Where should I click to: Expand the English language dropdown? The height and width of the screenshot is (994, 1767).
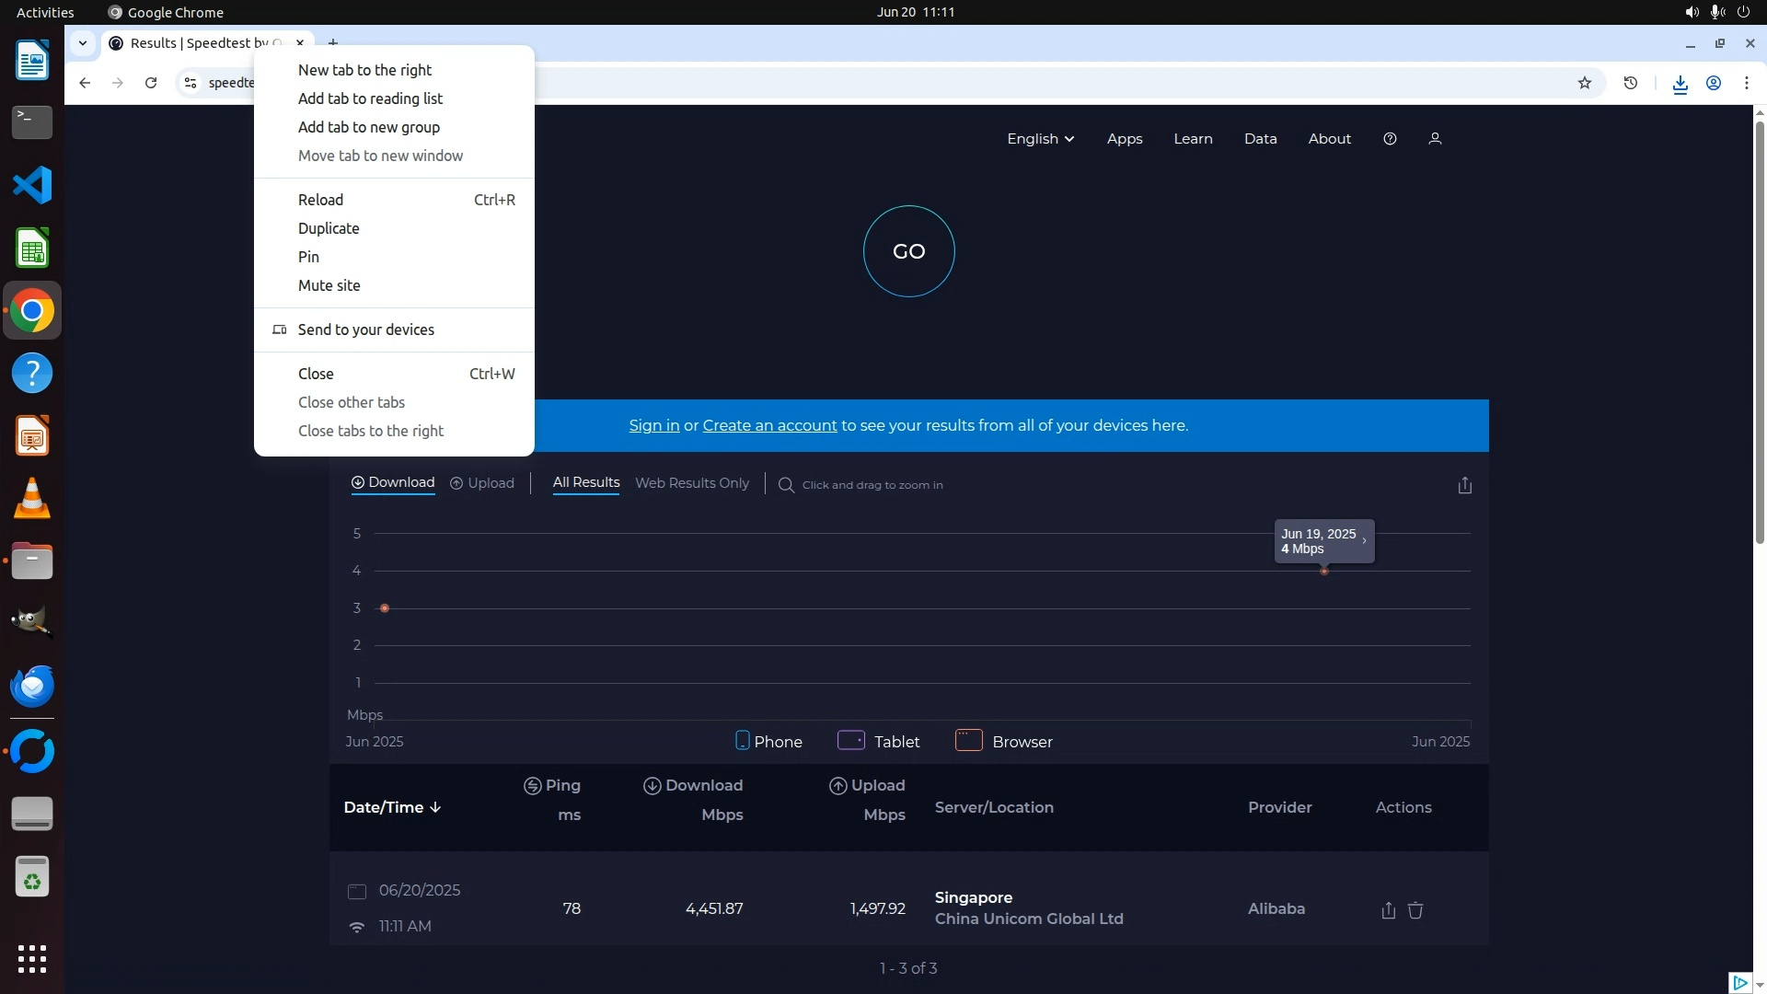tap(1040, 139)
